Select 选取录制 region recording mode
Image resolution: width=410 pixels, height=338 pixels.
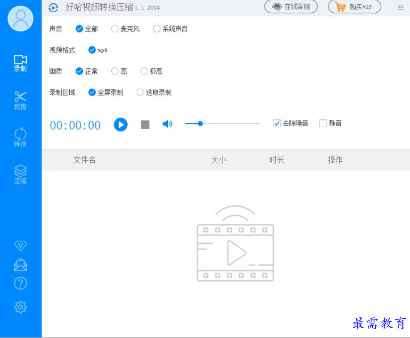(140, 92)
